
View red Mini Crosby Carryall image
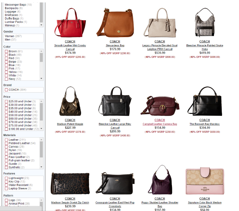70,23
